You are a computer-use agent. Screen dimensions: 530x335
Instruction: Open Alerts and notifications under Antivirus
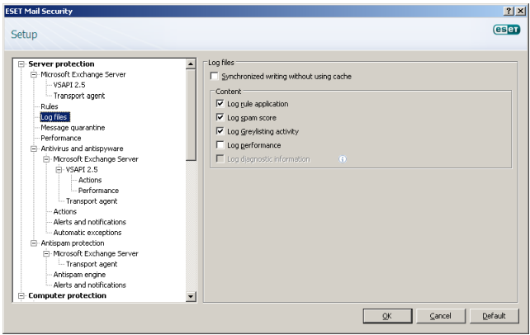pos(90,222)
